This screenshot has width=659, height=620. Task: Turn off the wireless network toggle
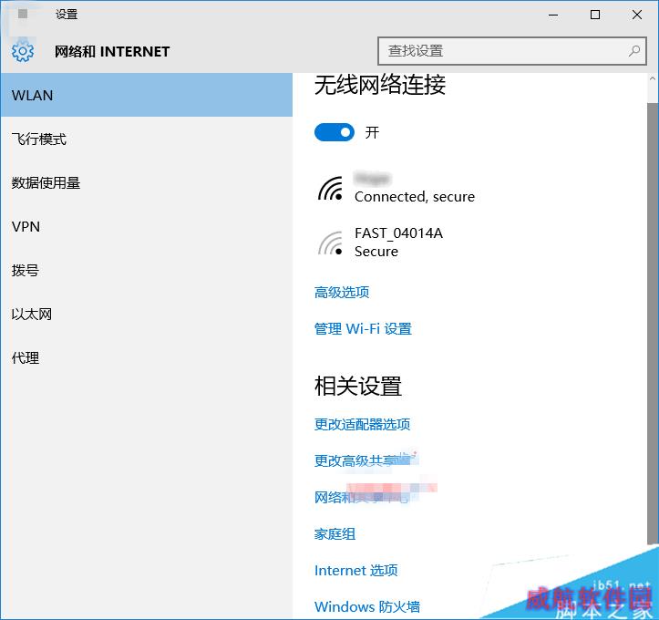tap(335, 132)
